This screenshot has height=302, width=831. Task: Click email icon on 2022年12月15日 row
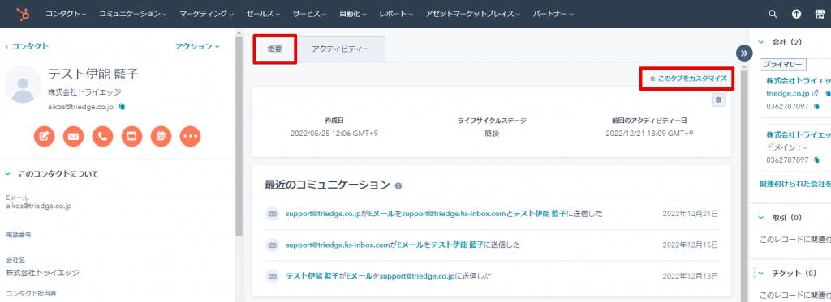click(273, 245)
